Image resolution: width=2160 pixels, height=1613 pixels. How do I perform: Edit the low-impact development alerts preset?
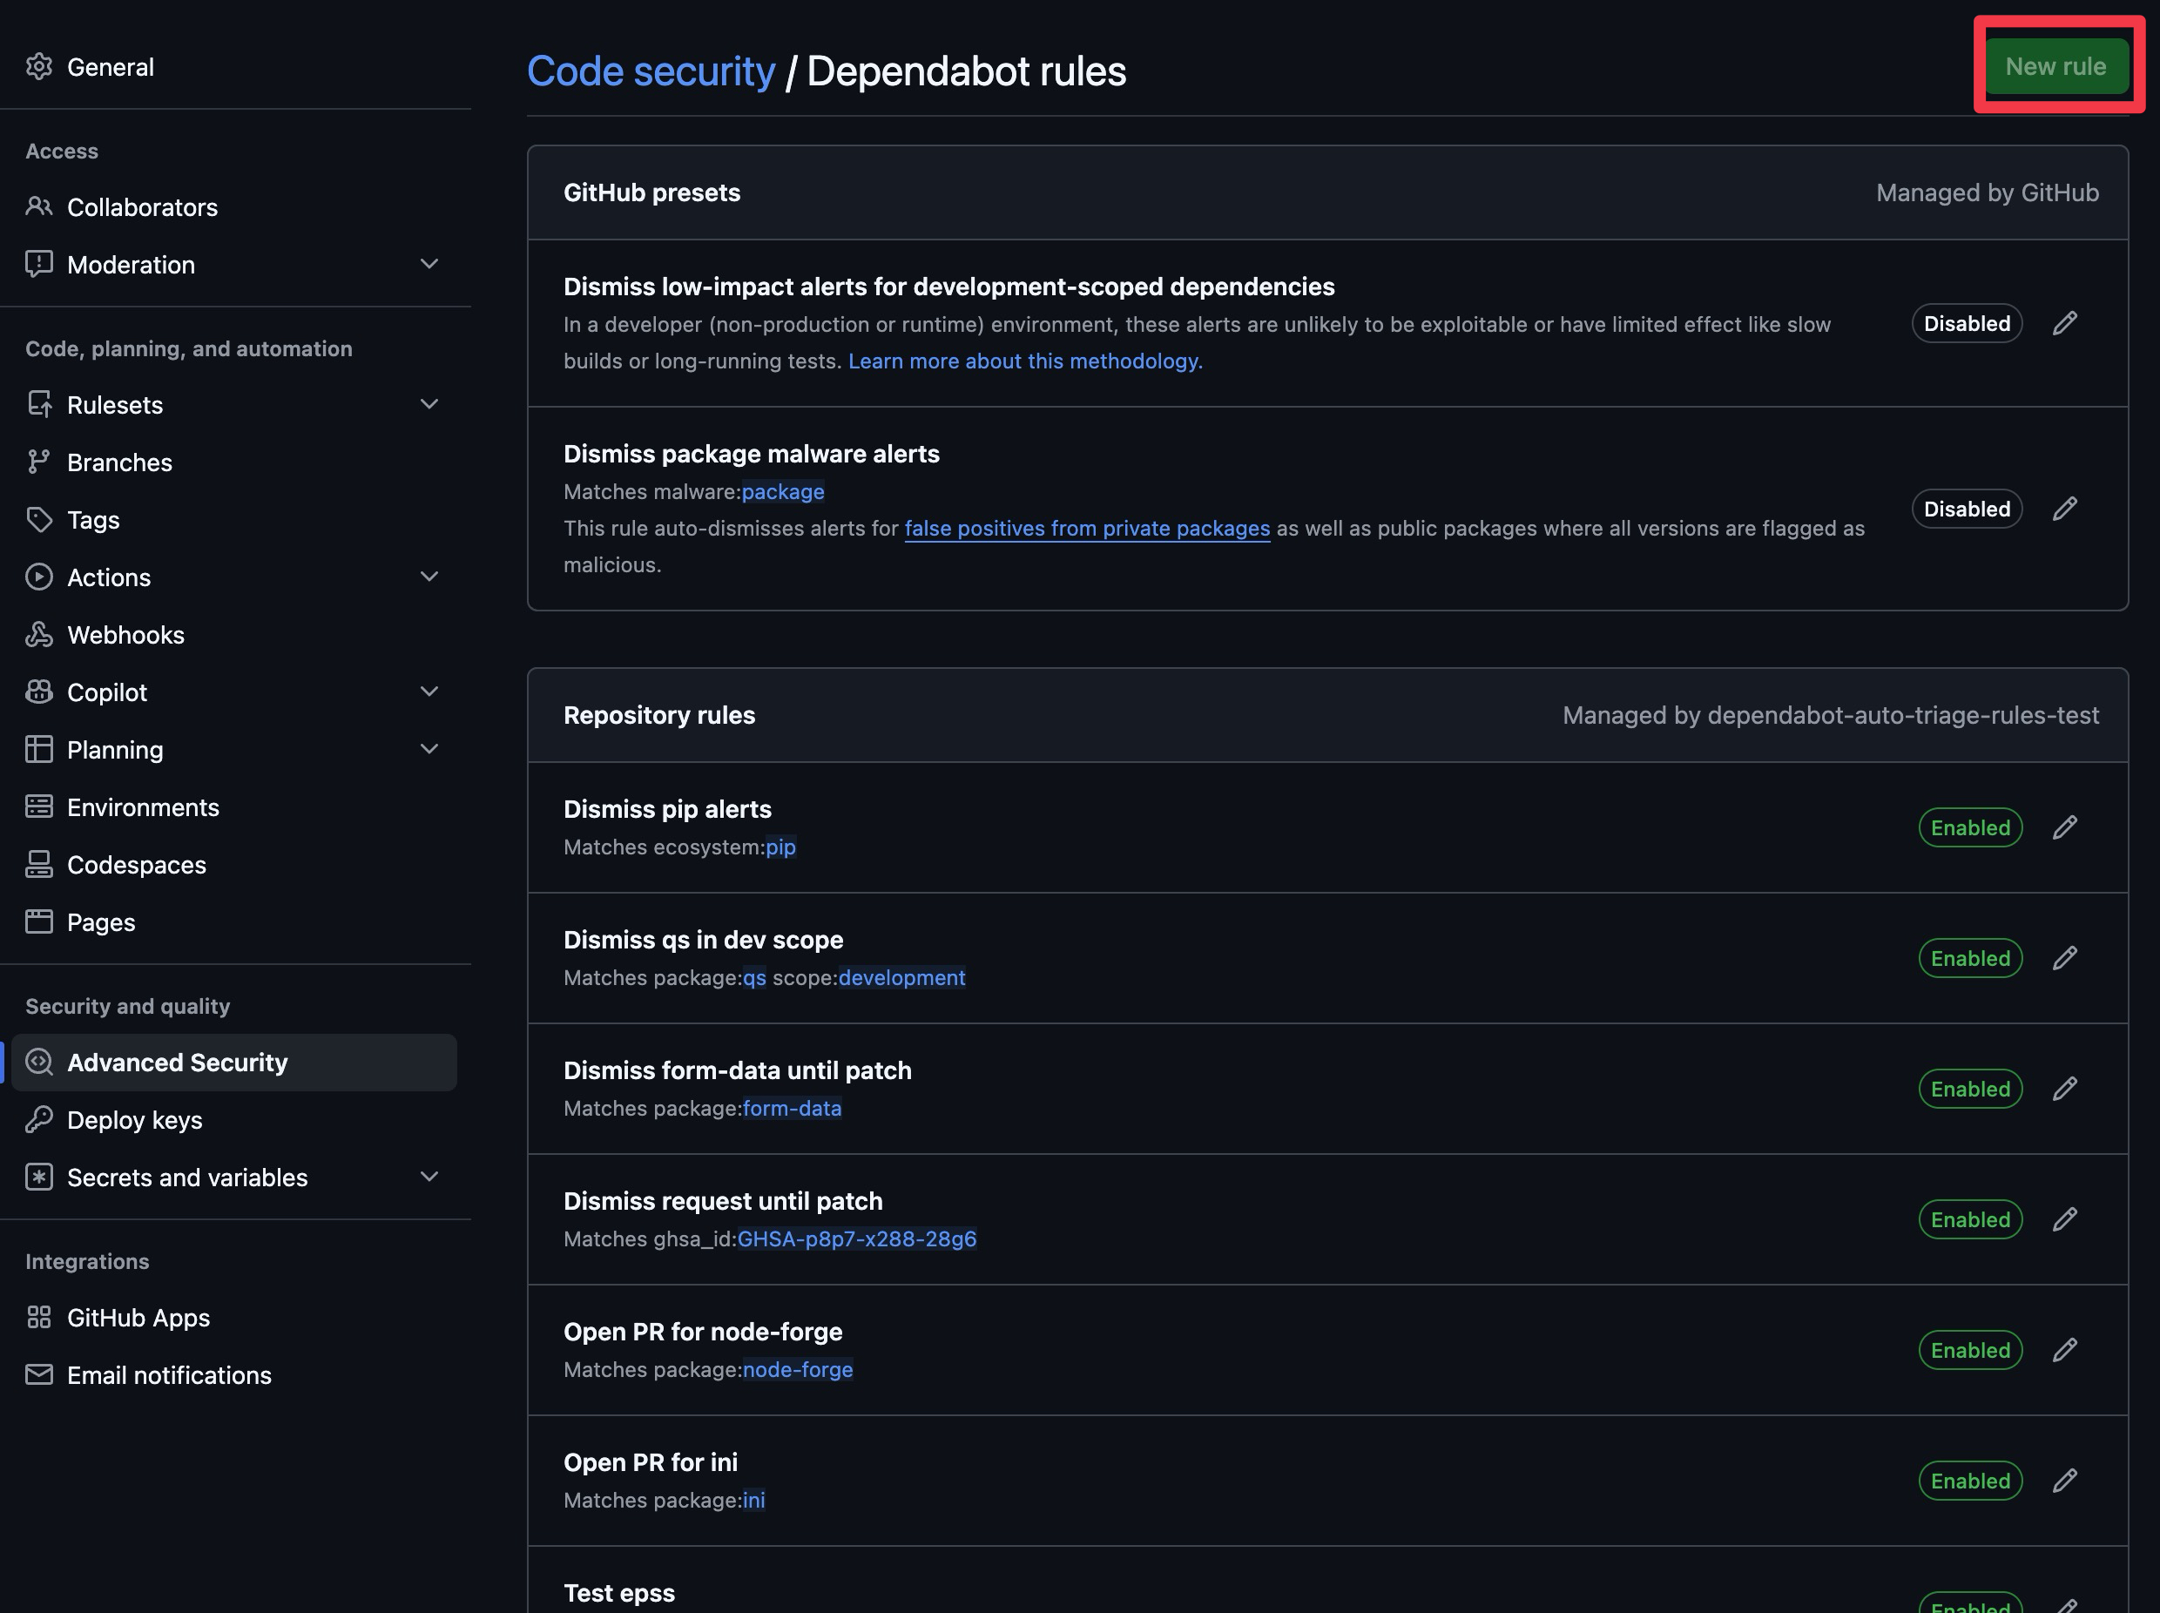pyautogui.click(x=2065, y=323)
